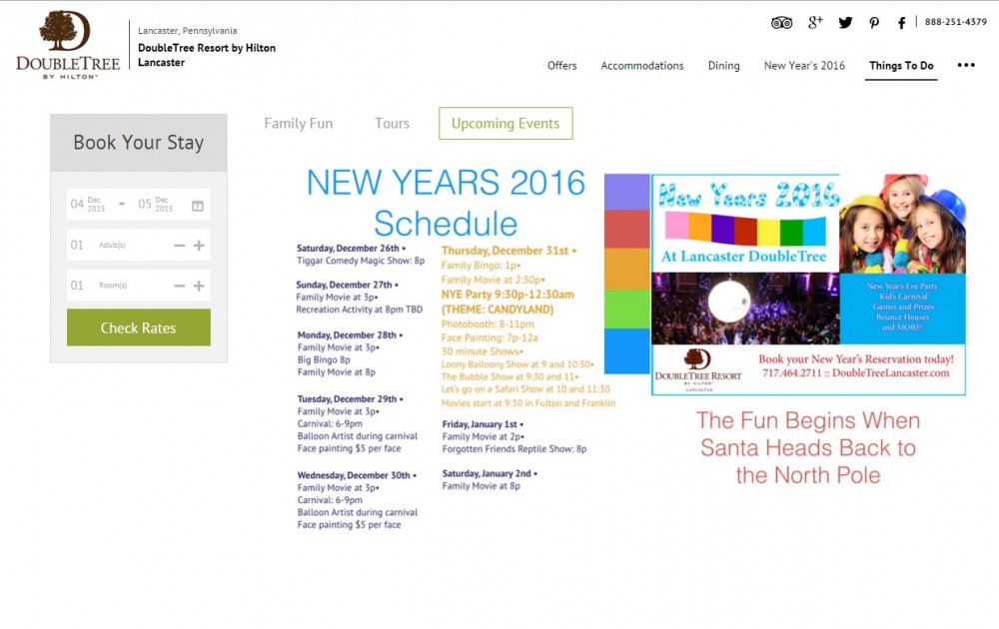
Task: Open the Accommodations menu item
Action: click(642, 66)
